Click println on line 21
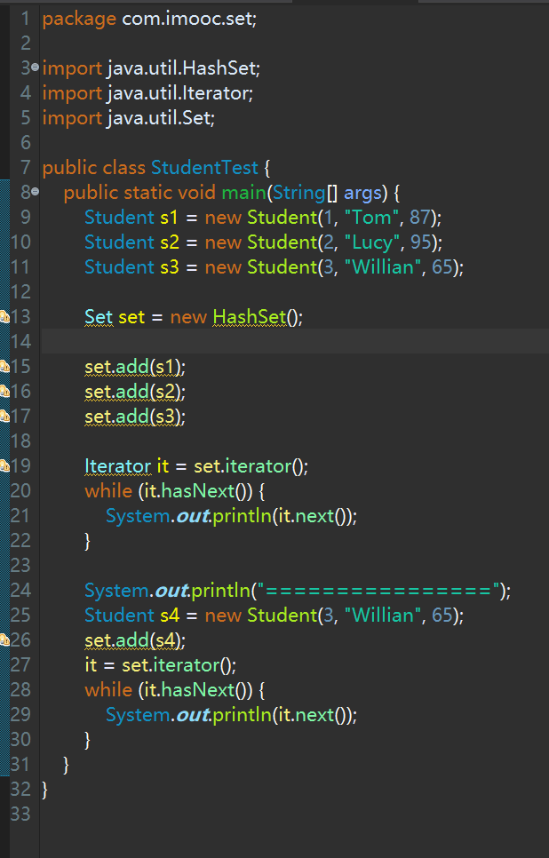This screenshot has width=549, height=858. click(x=242, y=517)
